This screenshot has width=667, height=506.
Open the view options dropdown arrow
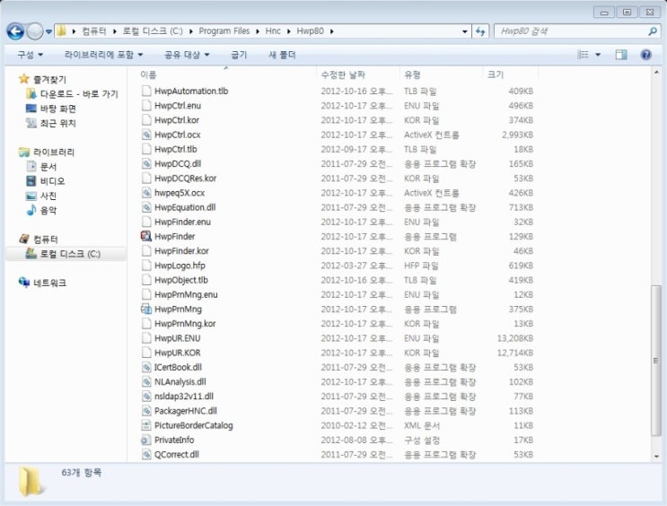[598, 55]
